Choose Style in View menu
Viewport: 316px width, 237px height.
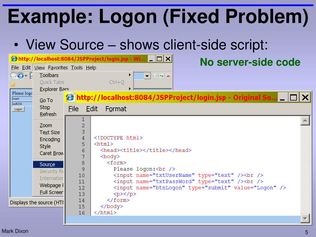tap(48, 146)
